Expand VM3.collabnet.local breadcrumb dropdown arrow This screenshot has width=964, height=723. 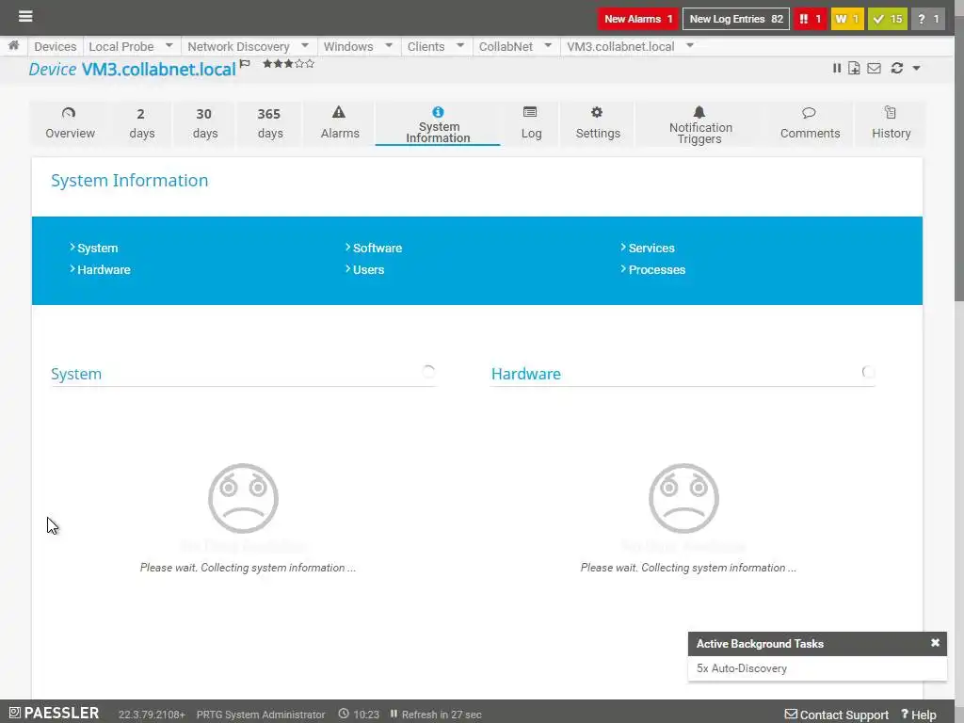click(690, 45)
